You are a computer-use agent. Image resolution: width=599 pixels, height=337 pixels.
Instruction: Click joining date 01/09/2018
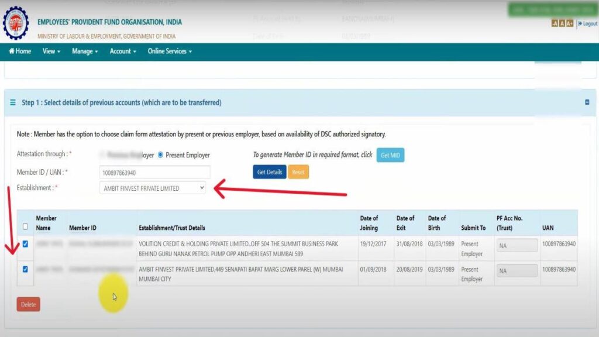tap(373, 269)
